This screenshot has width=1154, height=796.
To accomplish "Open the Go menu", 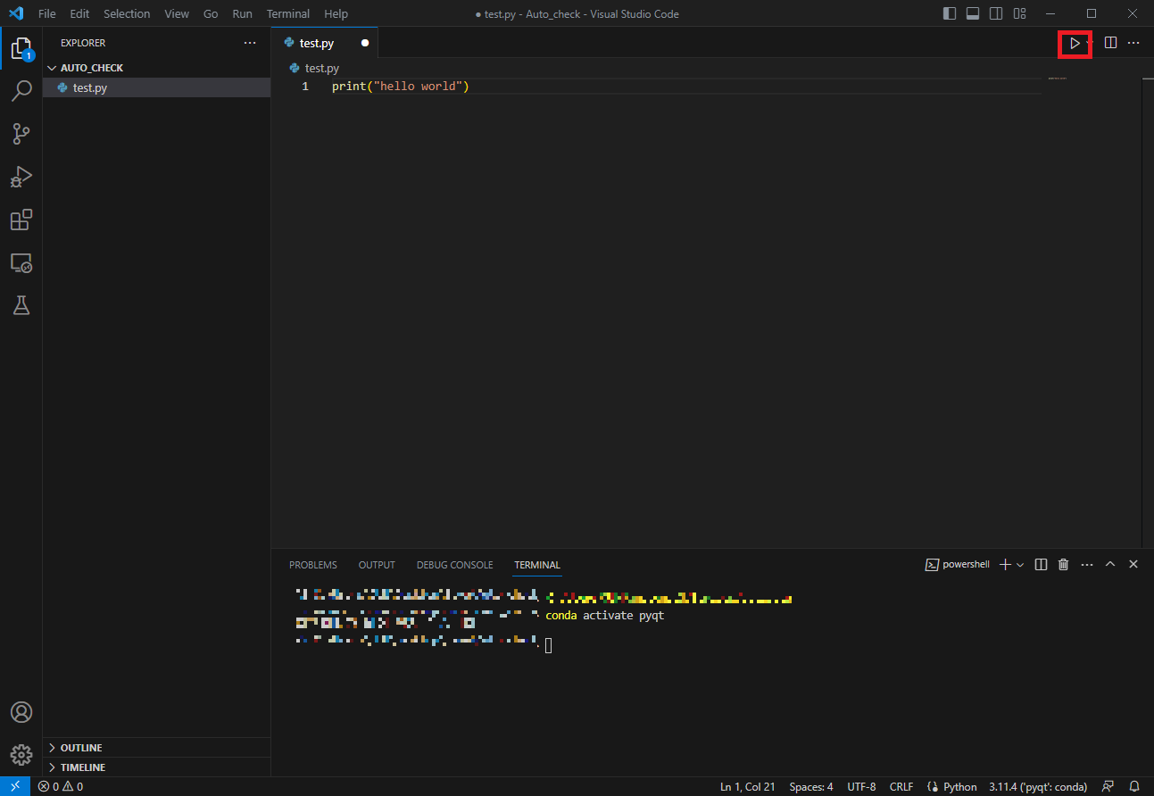I will click(211, 14).
